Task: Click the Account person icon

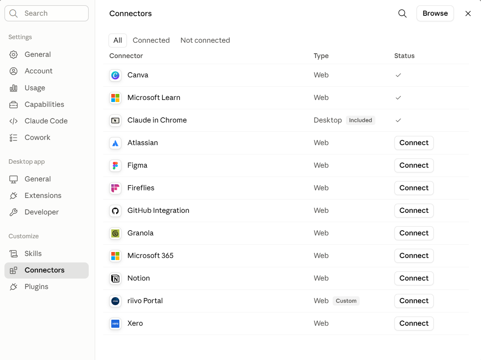Action: (x=13, y=71)
